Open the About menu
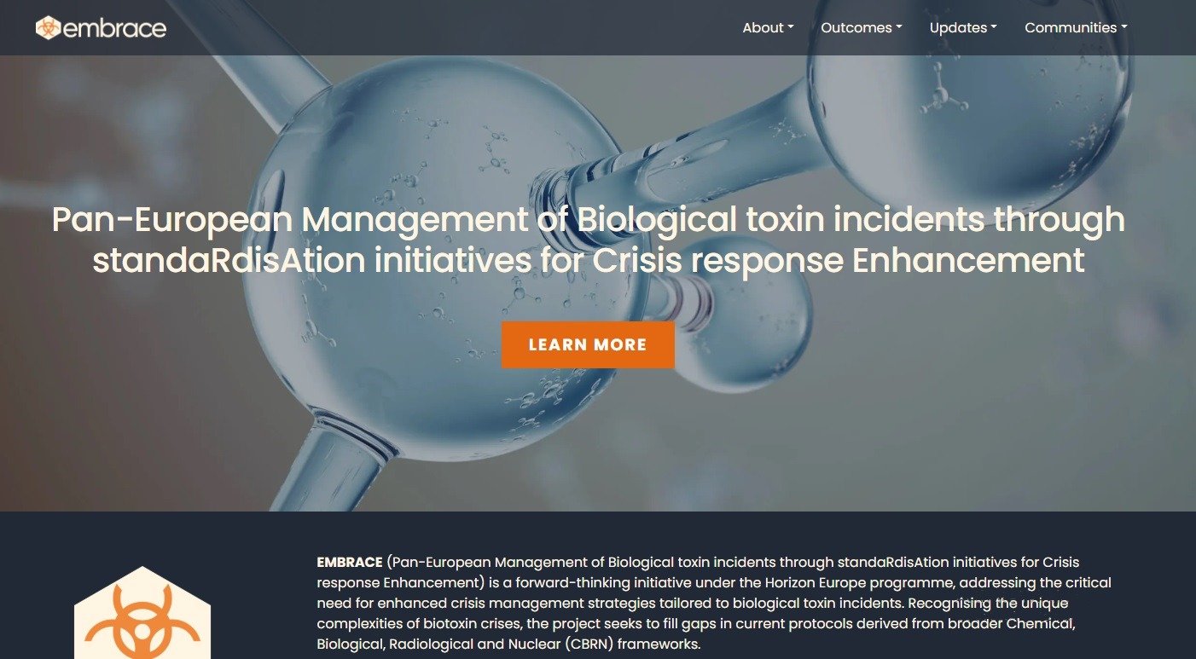The height and width of the screenshot is (659, 1196). tap(768, 27)
